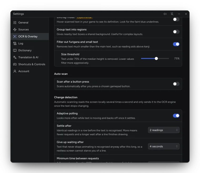Viewport: 200px width, 173px height.
Task: Select the OCR & Overlay page
Action: tap(29, 37)
